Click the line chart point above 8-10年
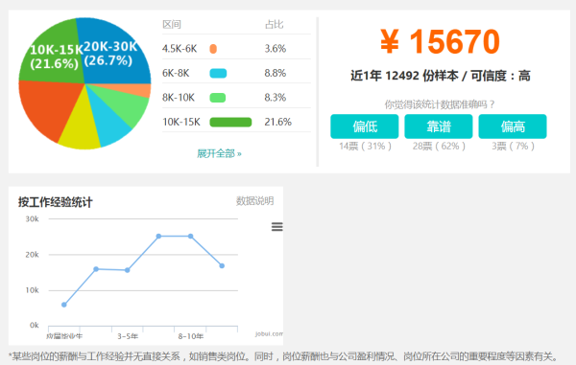This screenshot has height=365, width=576. coord(190,237)
